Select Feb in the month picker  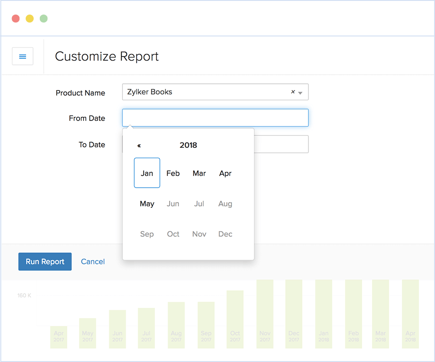(x=173, y=173)
